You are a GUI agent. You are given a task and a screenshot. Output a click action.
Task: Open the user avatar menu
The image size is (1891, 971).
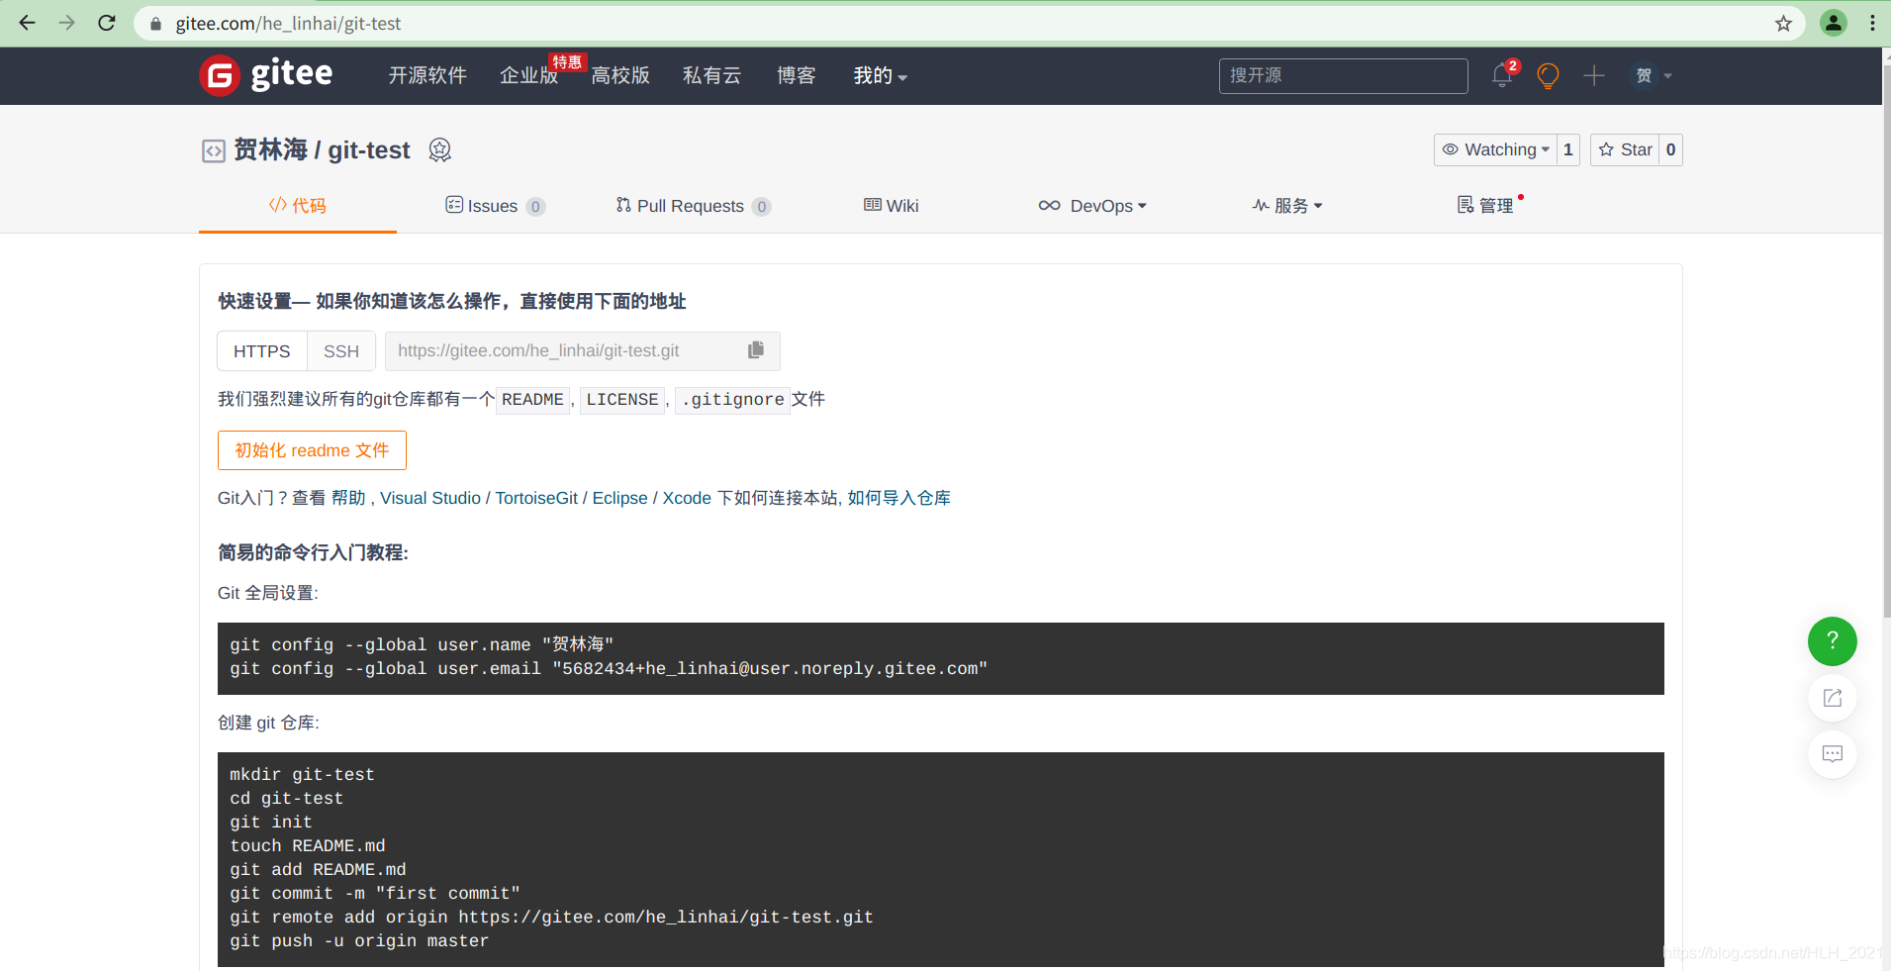click(1652, 75)
